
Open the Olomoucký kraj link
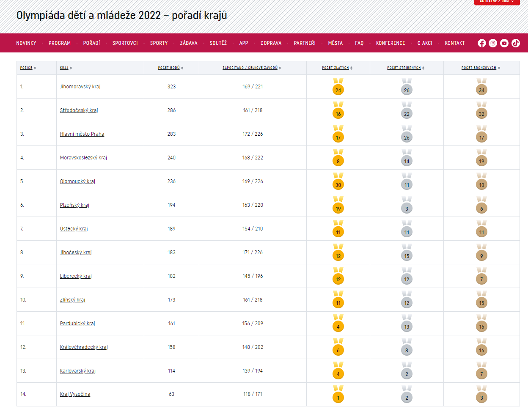click(77, 181)
